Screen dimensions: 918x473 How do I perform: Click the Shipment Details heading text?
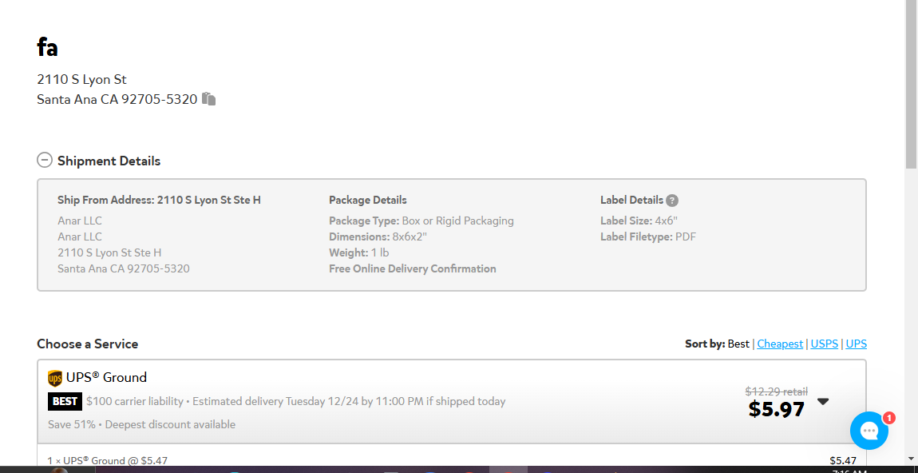(109, 161)
